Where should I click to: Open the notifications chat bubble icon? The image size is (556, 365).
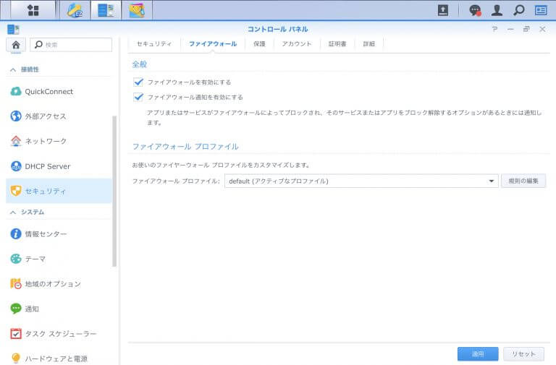tap(475, 10)
